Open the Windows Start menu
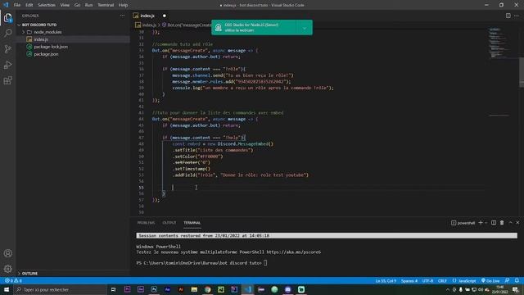524x295 pixels. tap(7, 289)
